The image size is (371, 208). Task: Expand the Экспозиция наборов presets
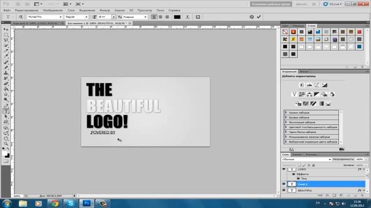click(x=286, y=122)
